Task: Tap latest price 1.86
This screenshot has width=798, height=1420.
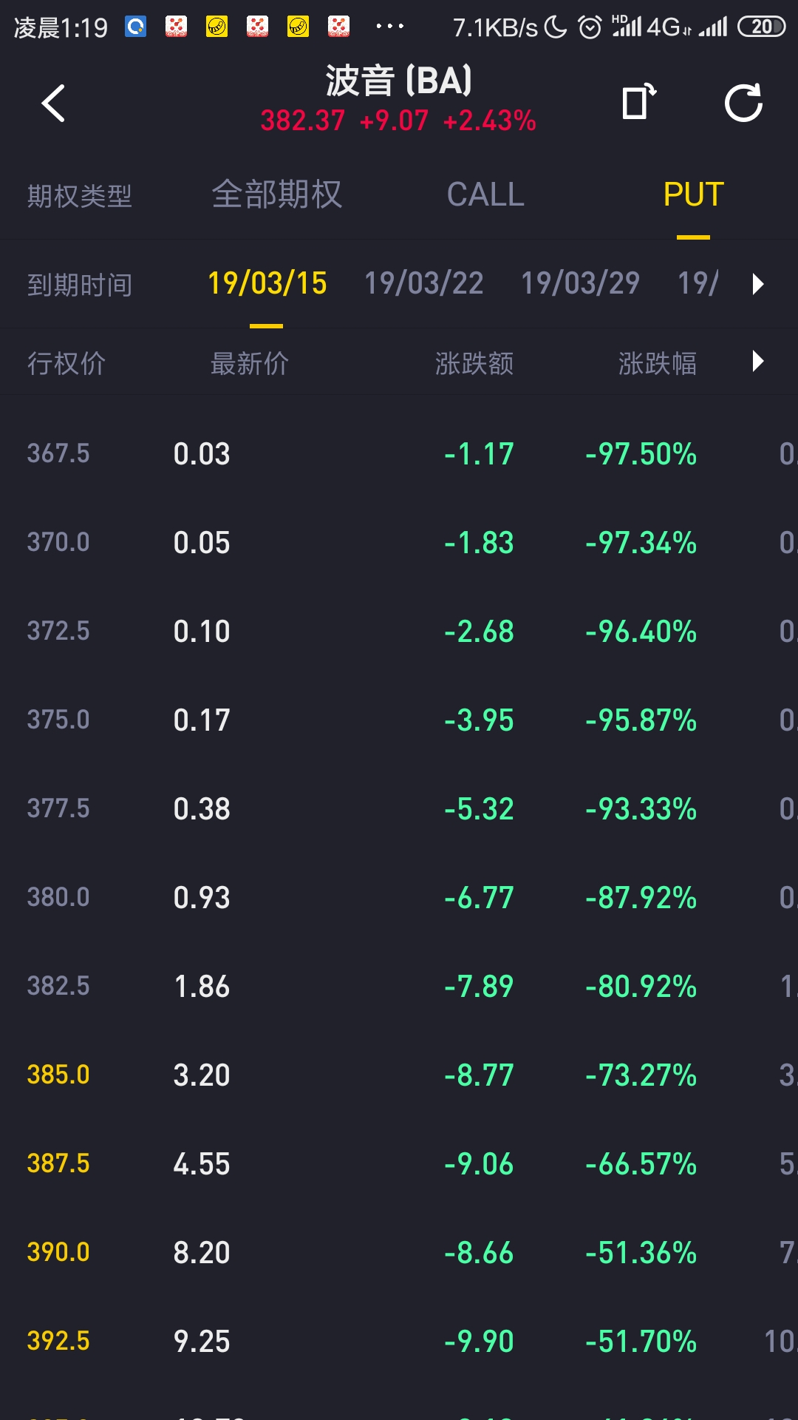Action: 202,986
